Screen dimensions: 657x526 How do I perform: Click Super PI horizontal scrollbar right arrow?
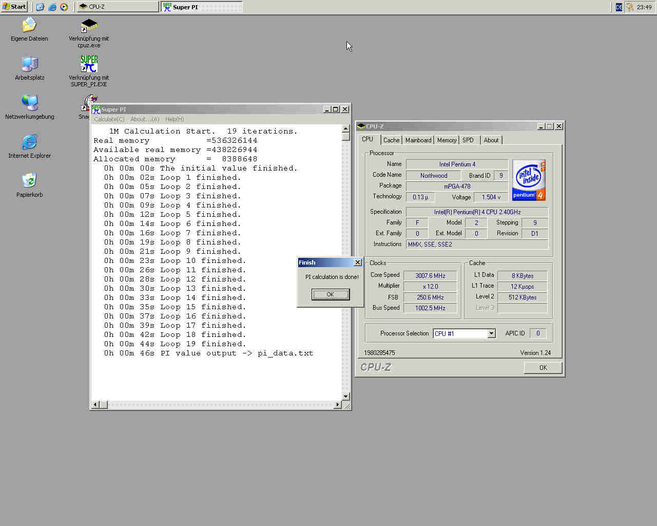pyautogui.click(x=337, y=405)
